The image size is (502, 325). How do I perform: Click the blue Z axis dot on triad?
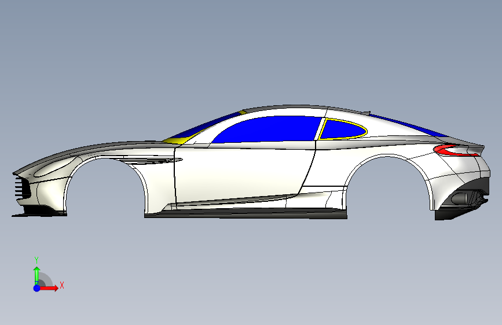click(x=37, y=288)
